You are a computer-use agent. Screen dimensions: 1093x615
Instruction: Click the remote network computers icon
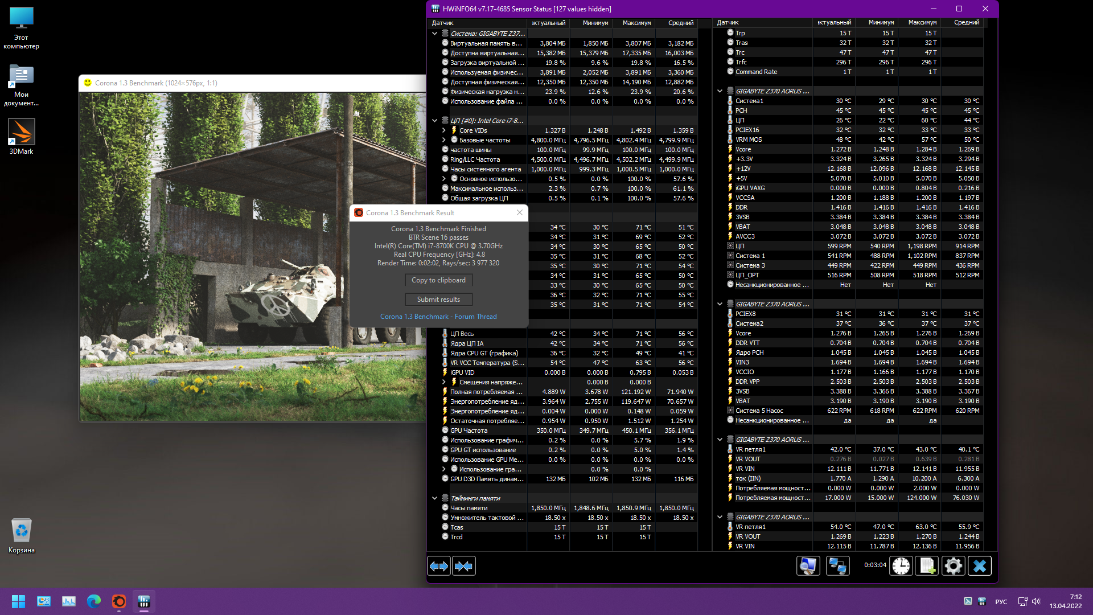click(x=837, y=566)
